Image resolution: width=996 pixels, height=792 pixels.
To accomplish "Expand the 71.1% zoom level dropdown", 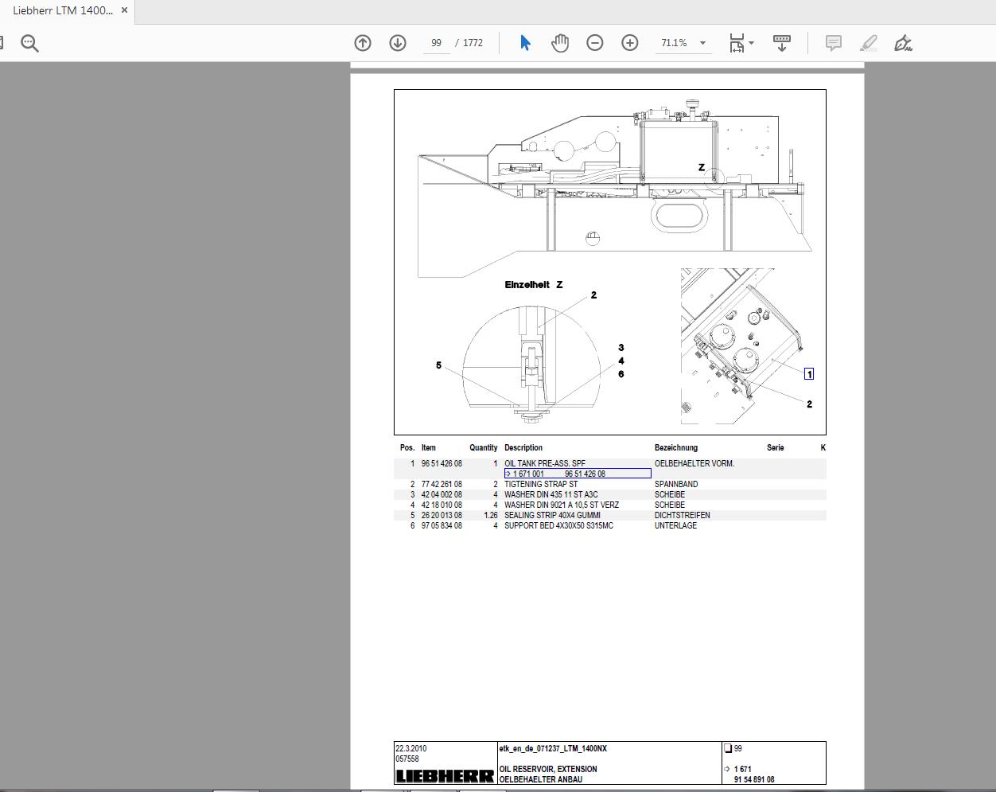I will coord(702,43).
